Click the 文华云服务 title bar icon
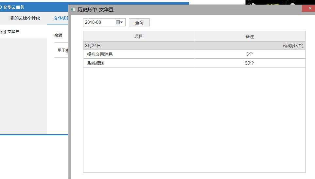315x179 pixels. (x=1, y=7)
